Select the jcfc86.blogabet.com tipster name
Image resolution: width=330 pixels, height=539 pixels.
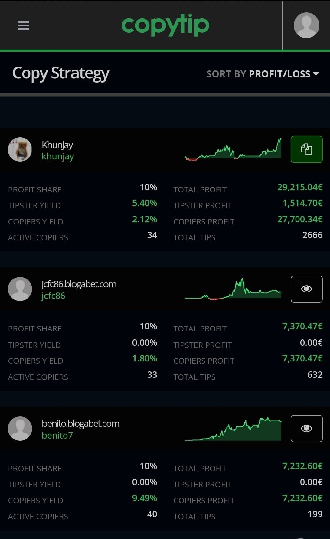coord(79,284)
